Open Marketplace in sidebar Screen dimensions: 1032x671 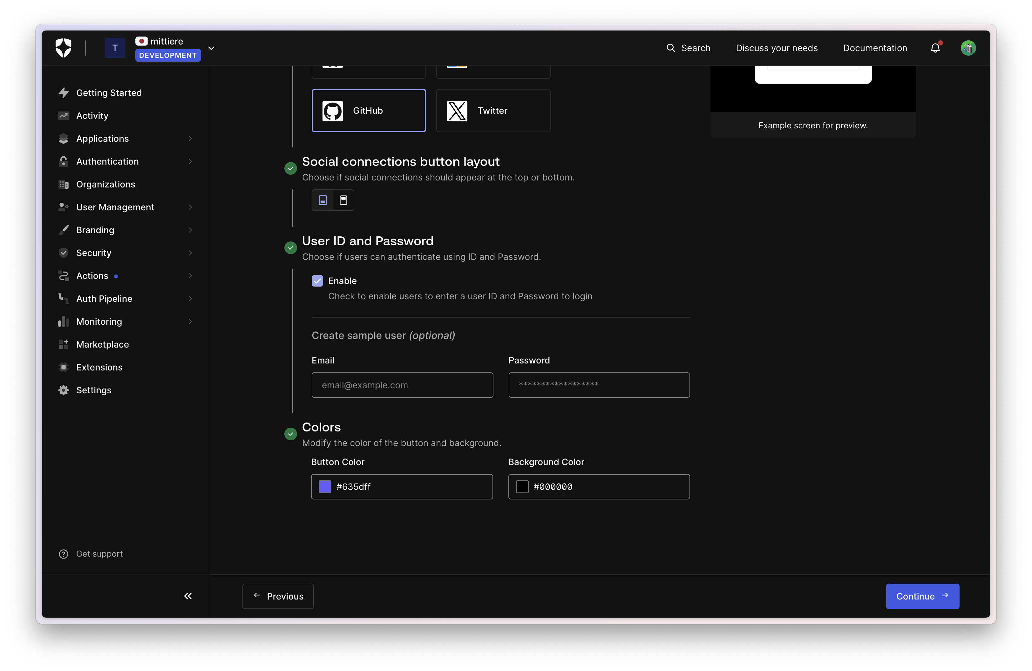point(102,345)
